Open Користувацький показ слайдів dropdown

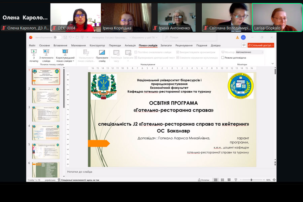point(65,55)
